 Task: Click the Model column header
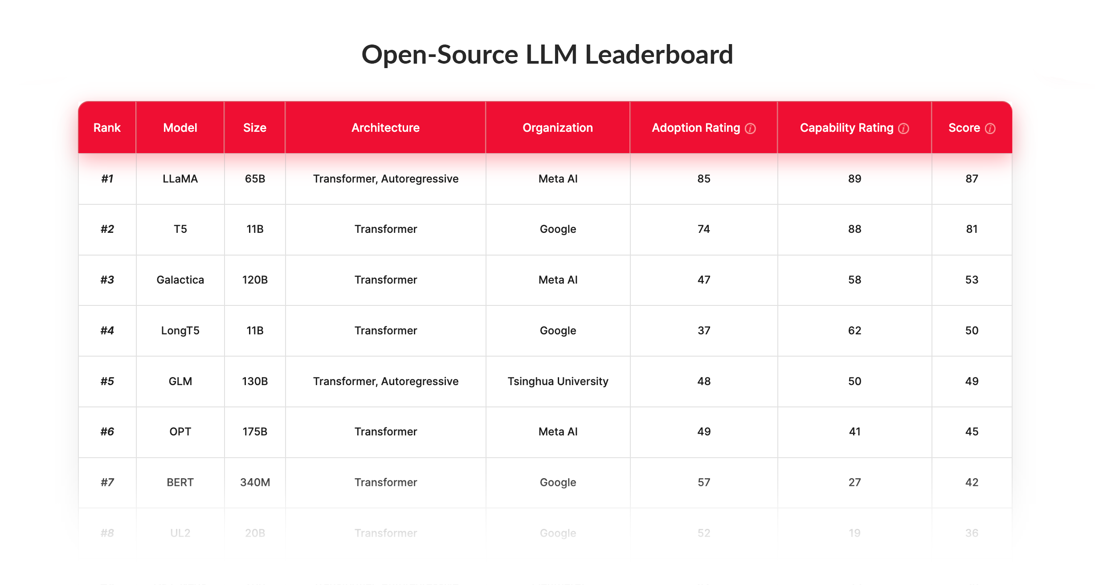click(180, 128)
